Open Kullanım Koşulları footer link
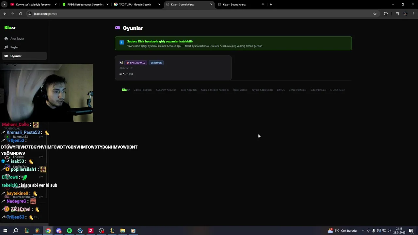The image size is (418, 235). [166, 90]
